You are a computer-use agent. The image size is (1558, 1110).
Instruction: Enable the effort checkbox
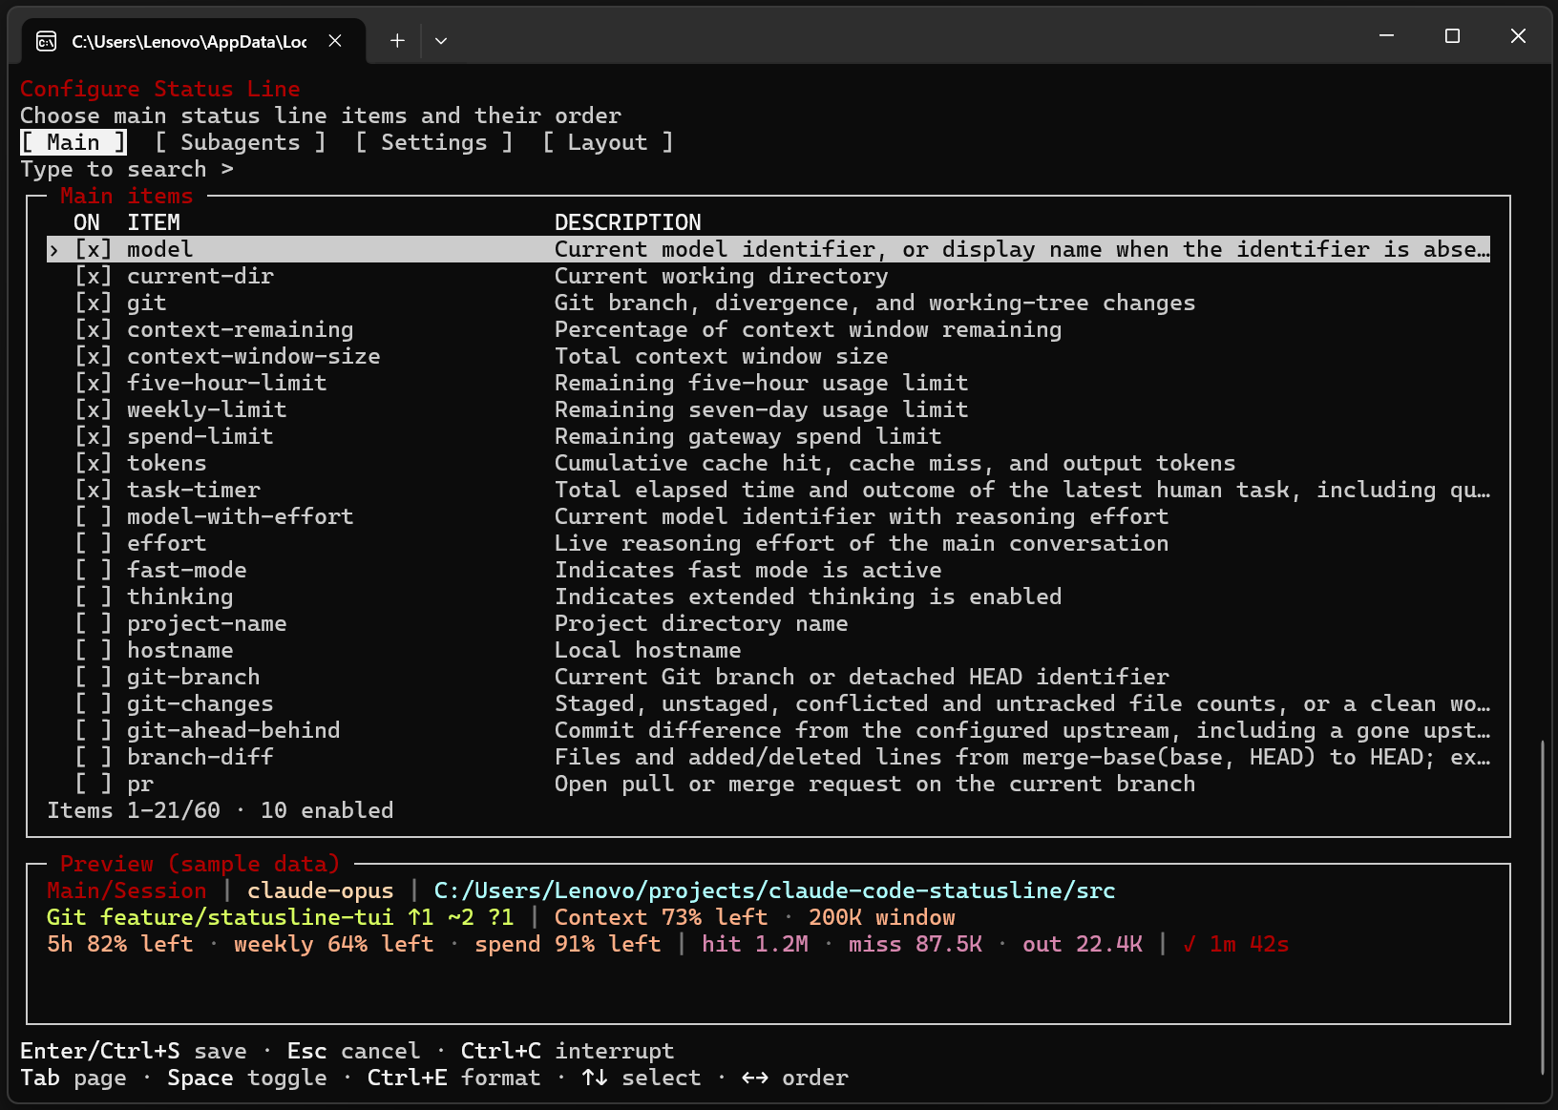[94, 543]
